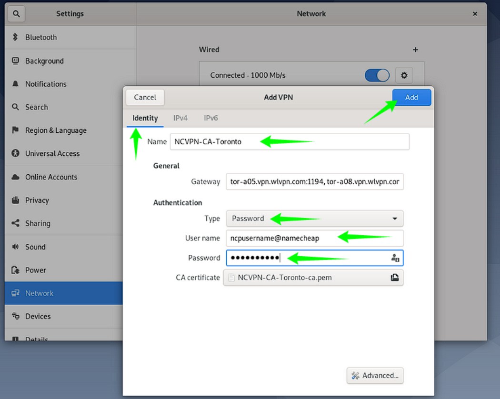The width and height of the screenshot is (500, 399).
Task: Open the Advanced settings button
Action: click(375, 375)
